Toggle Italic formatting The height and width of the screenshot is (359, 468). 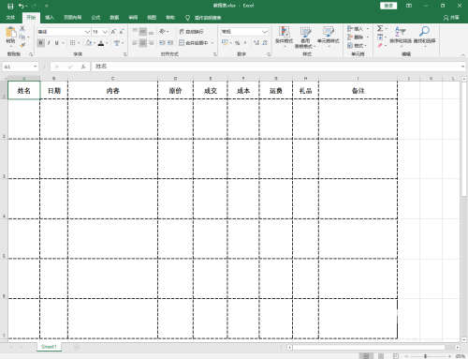point(49,43)
